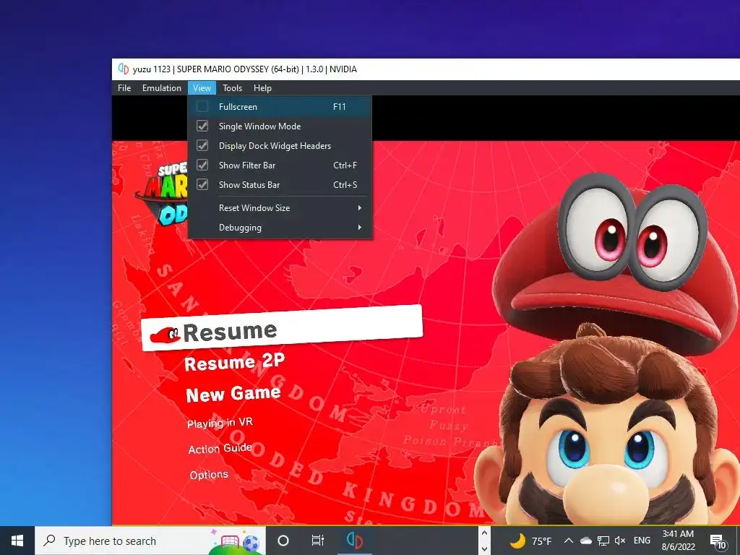The image size is (740, 555).
Task: Open the clock showing 3:41 AM
Action: (678, 541)
